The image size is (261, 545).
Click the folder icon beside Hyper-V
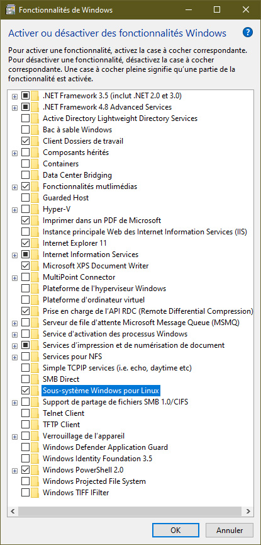click(35, 209)
